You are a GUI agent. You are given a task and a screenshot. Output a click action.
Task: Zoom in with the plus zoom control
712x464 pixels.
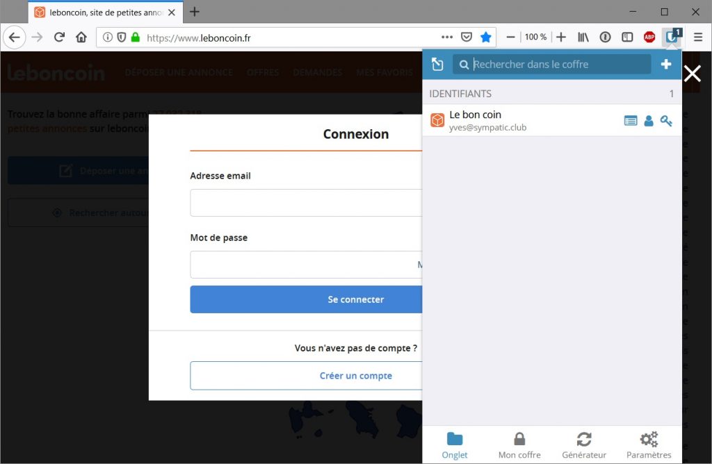pos(561,38)
